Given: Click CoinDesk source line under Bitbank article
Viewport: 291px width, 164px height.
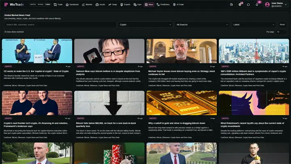Looking at the screenshot, I should [x=242, y=85].
